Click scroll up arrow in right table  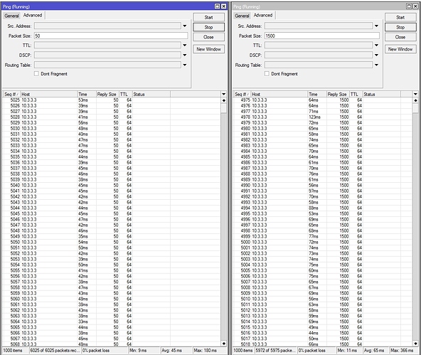415,100
